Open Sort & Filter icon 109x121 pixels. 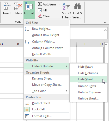(66, 6)
